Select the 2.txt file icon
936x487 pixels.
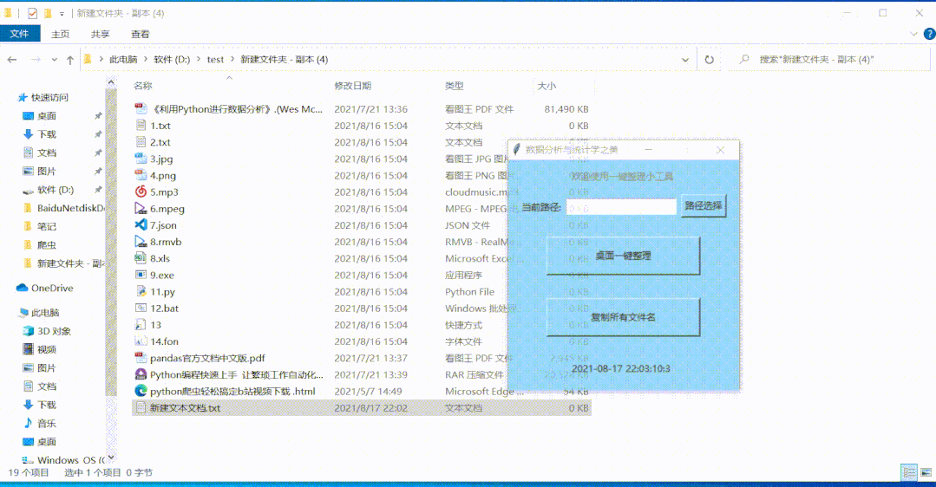click(x=141, y=142)
